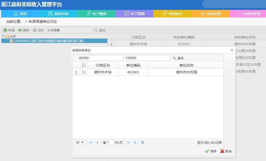Open the 查询统计 tab
266x161 pixels.
tap(172, 13)
